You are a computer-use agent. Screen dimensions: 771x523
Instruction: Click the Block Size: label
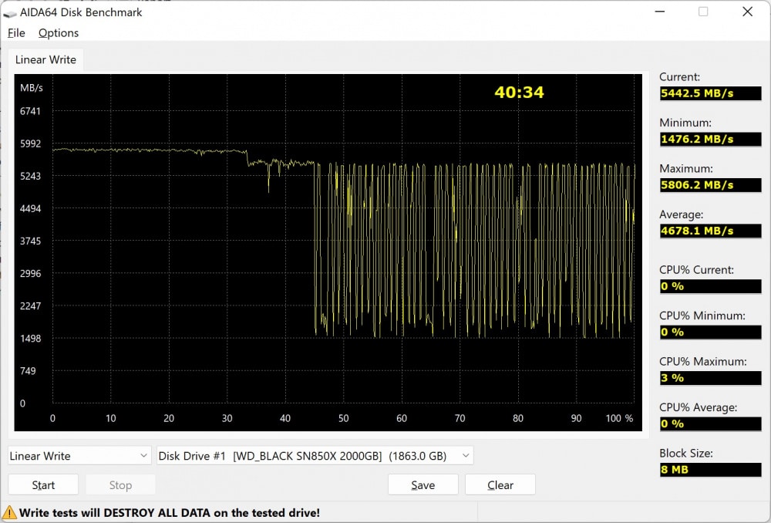click(x=686, y=453)
